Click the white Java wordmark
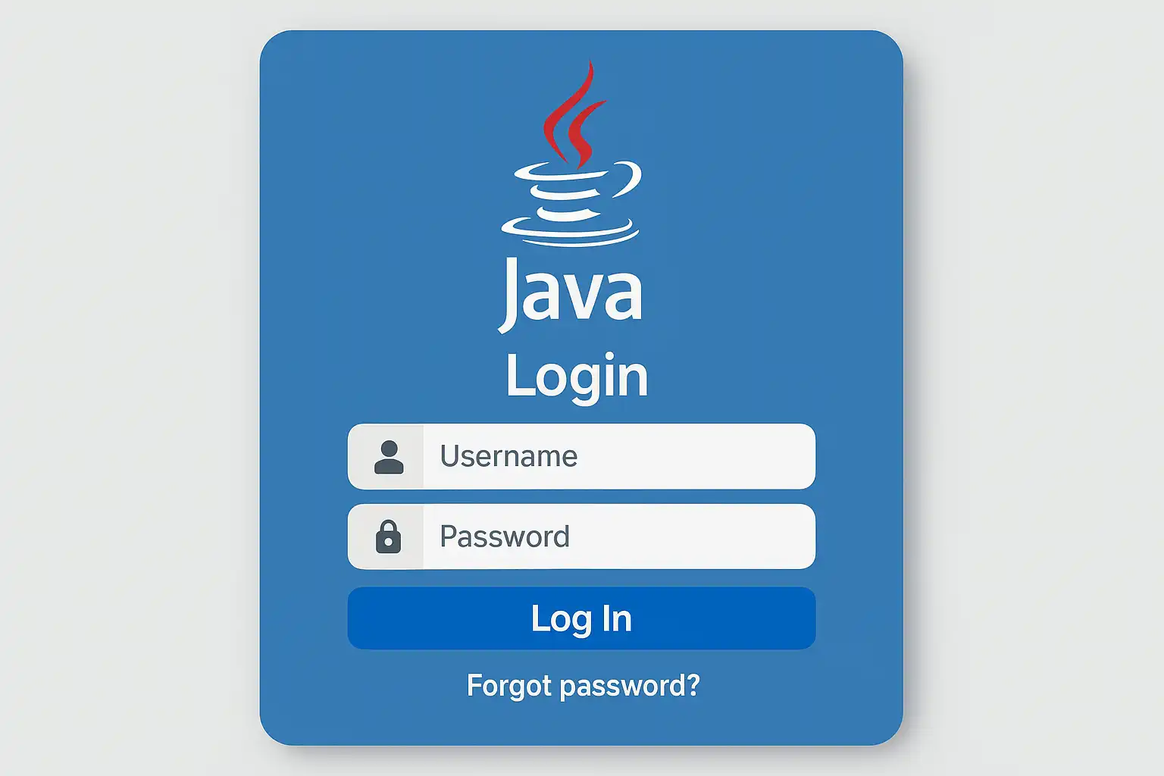This screenshot has height=776, width=1164. [571, 293]
